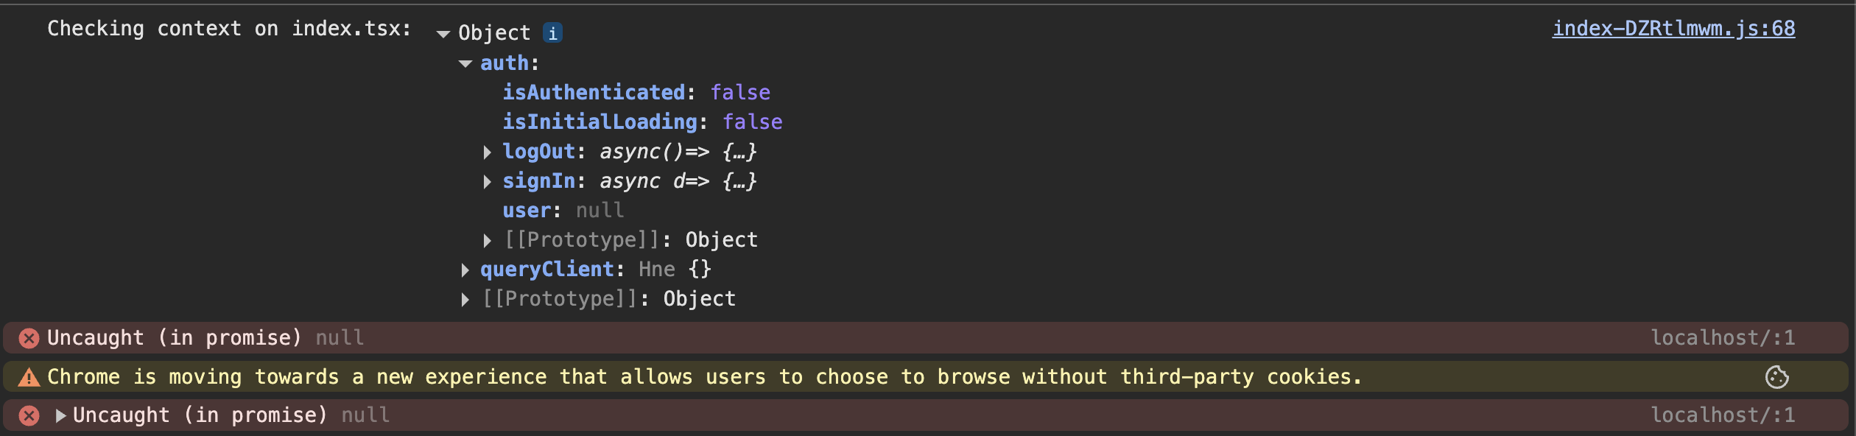The width and height of the screenshot is (1856, 436).
Task: Select the isAuthenticated property row
Action: pos(636,93)
